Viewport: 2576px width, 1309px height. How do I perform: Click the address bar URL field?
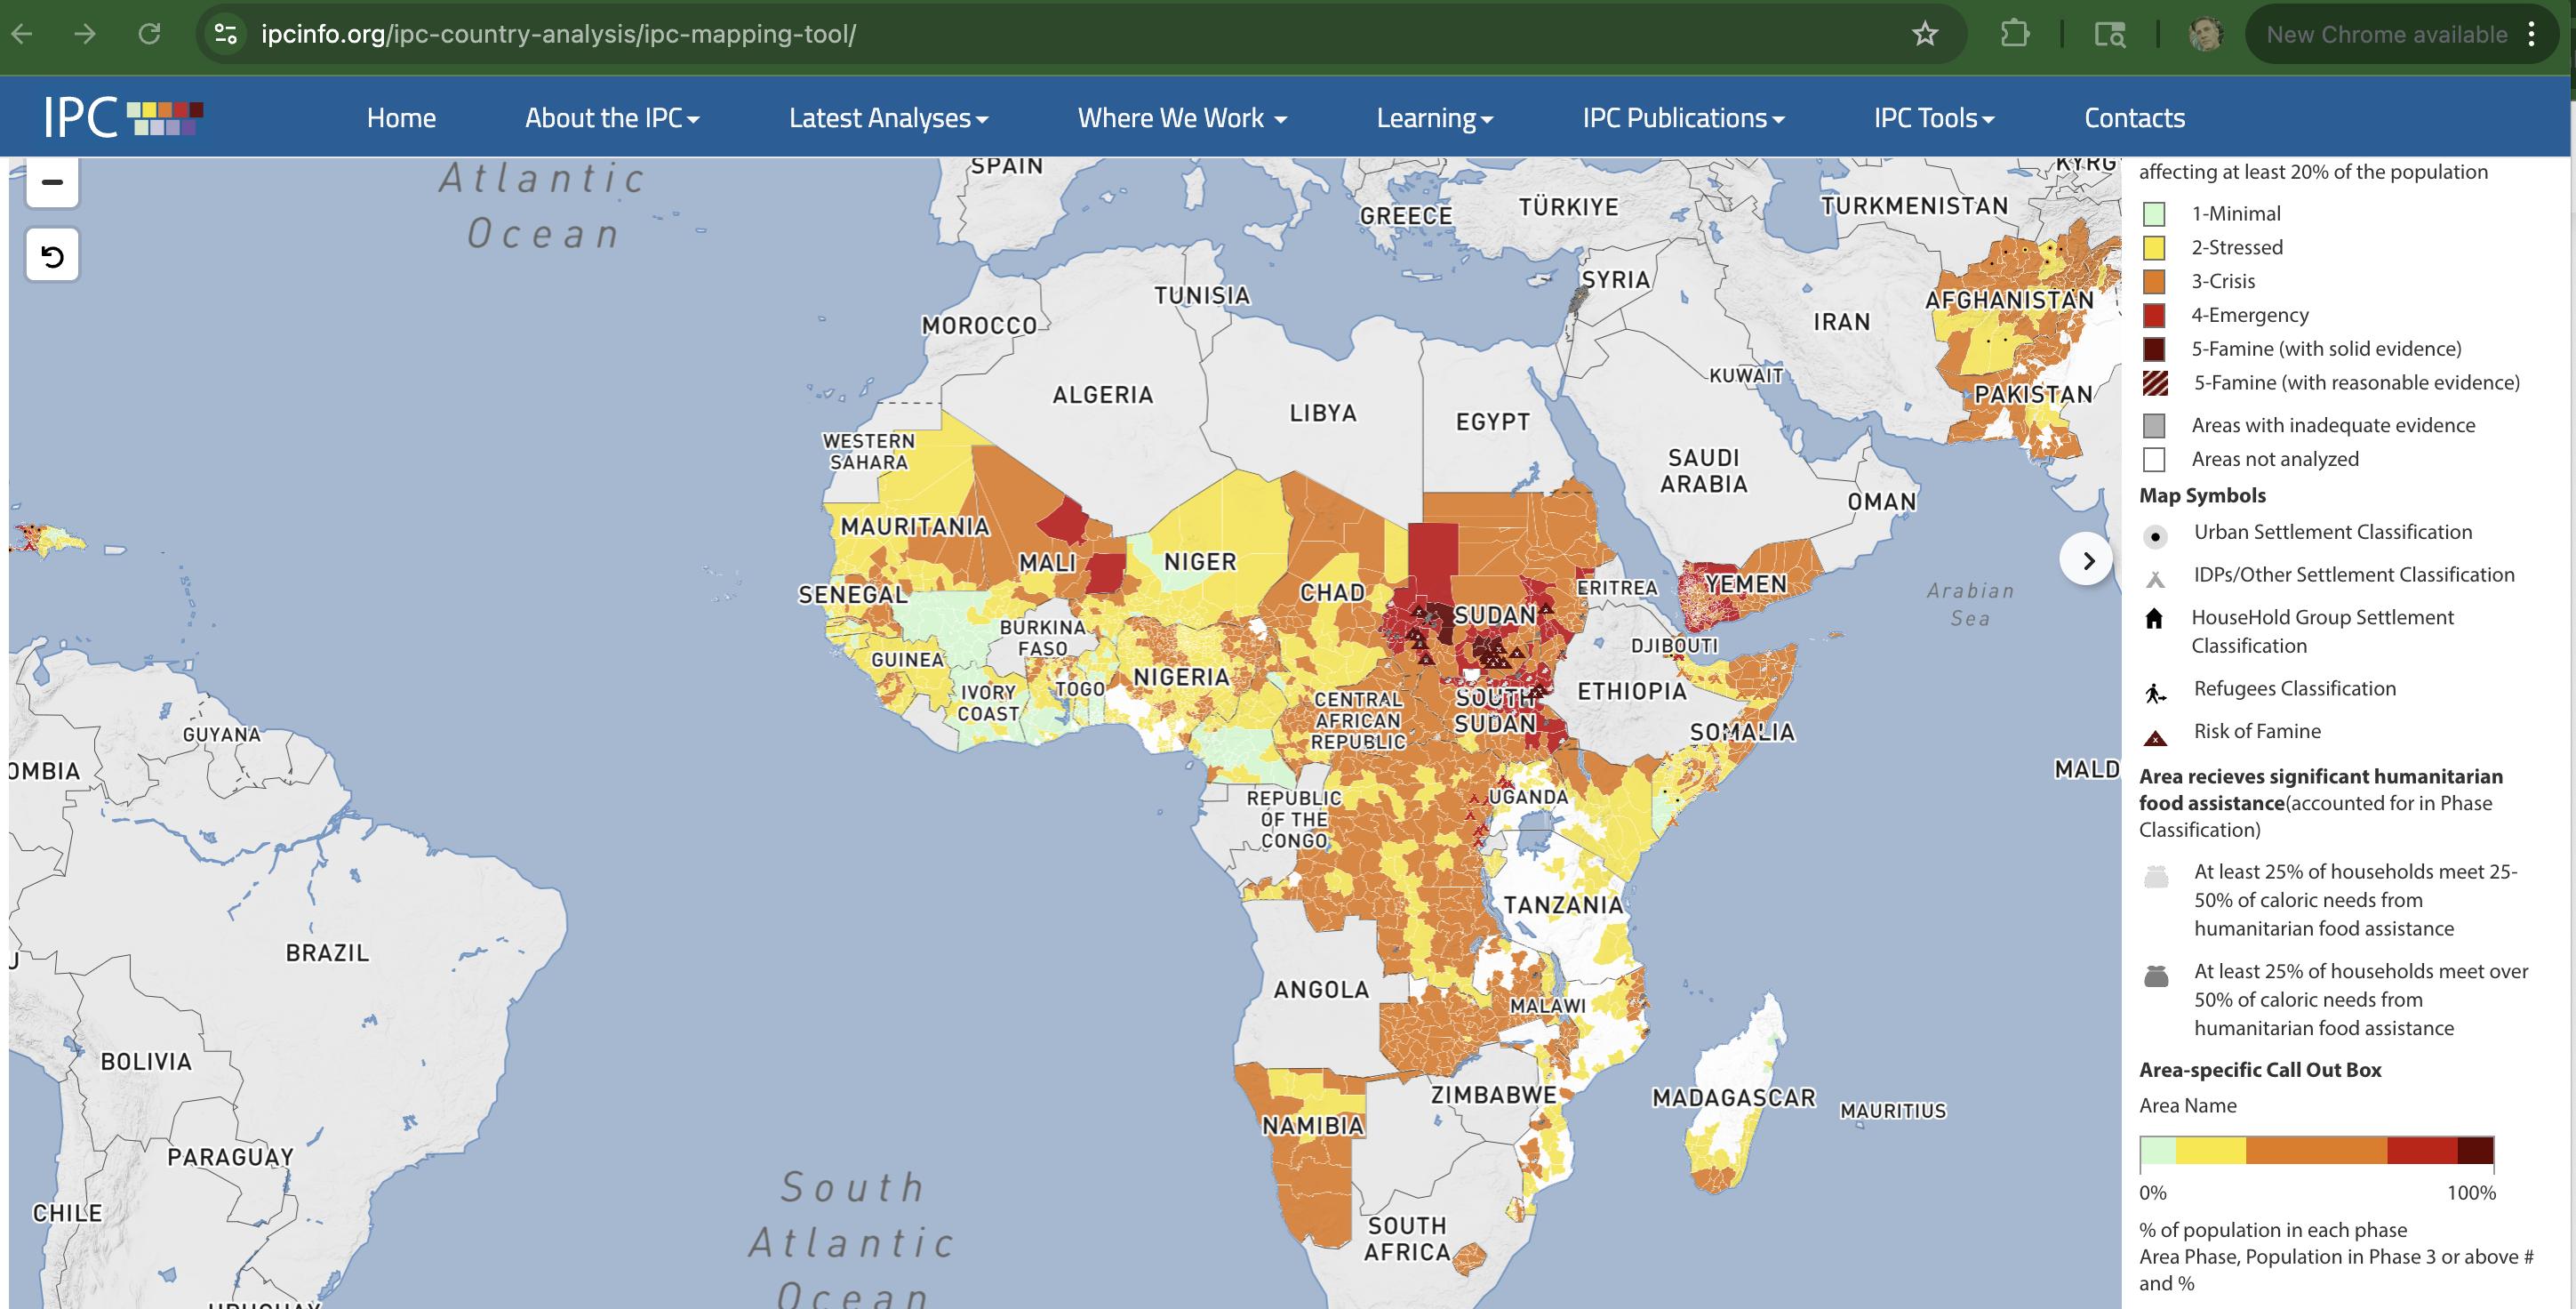point(1000,34)
